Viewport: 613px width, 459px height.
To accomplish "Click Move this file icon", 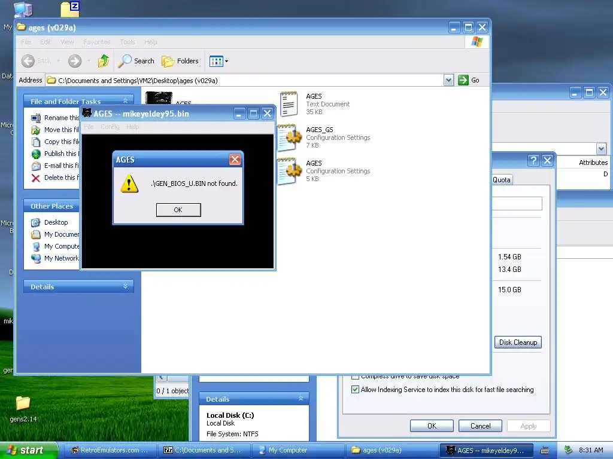I will [x=36, y=130].
